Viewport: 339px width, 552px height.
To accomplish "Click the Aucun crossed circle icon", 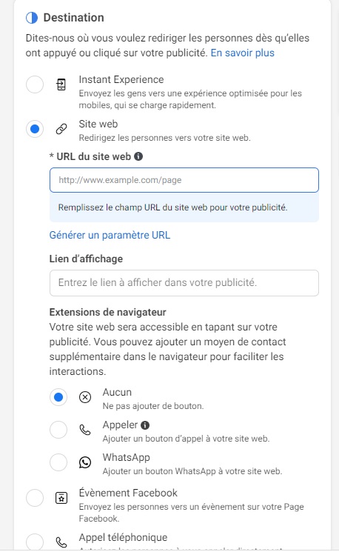I will [84, 397].
